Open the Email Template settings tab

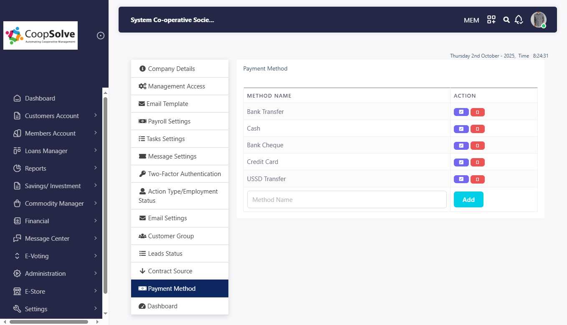click(x=167, y=104)
